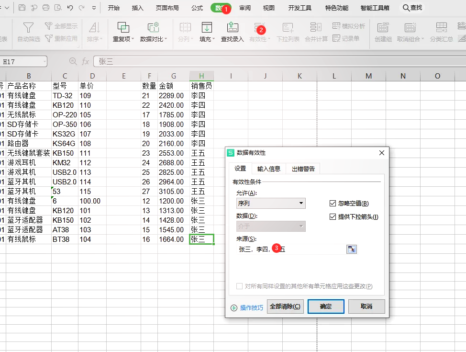Uncheck the 忽略空值 checkbox

tap(333, 203)
